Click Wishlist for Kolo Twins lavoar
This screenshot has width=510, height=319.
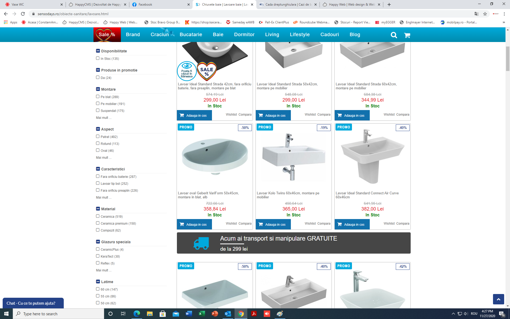click(x=310, y=224)
